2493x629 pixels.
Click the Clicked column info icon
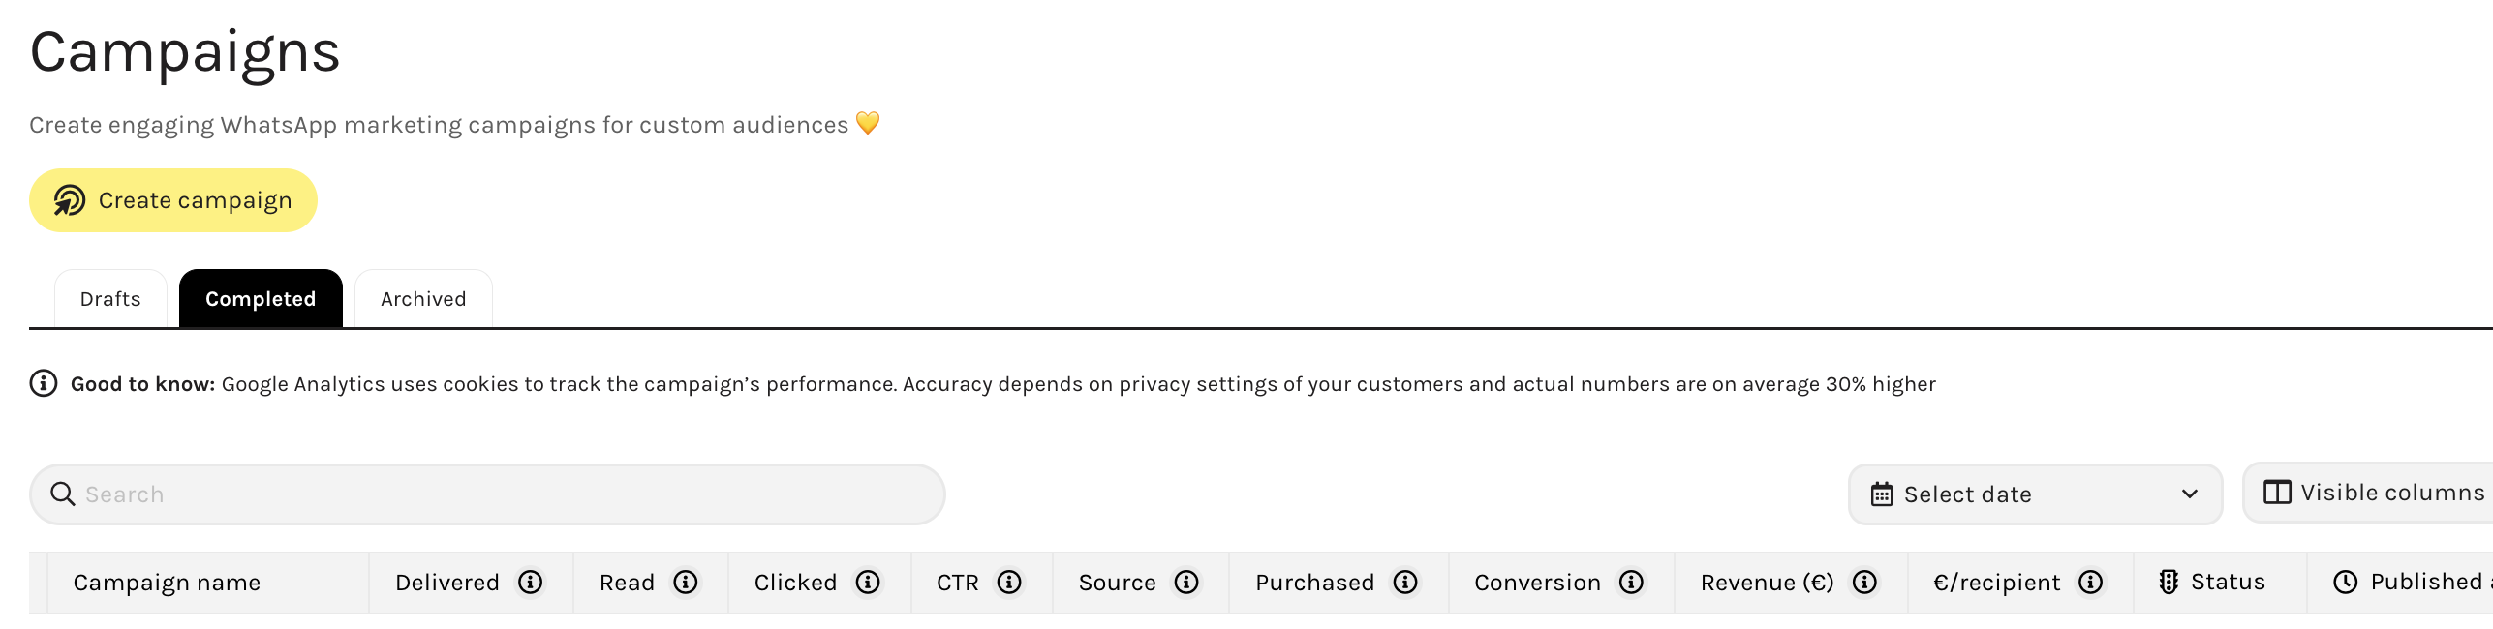point(868,583)
